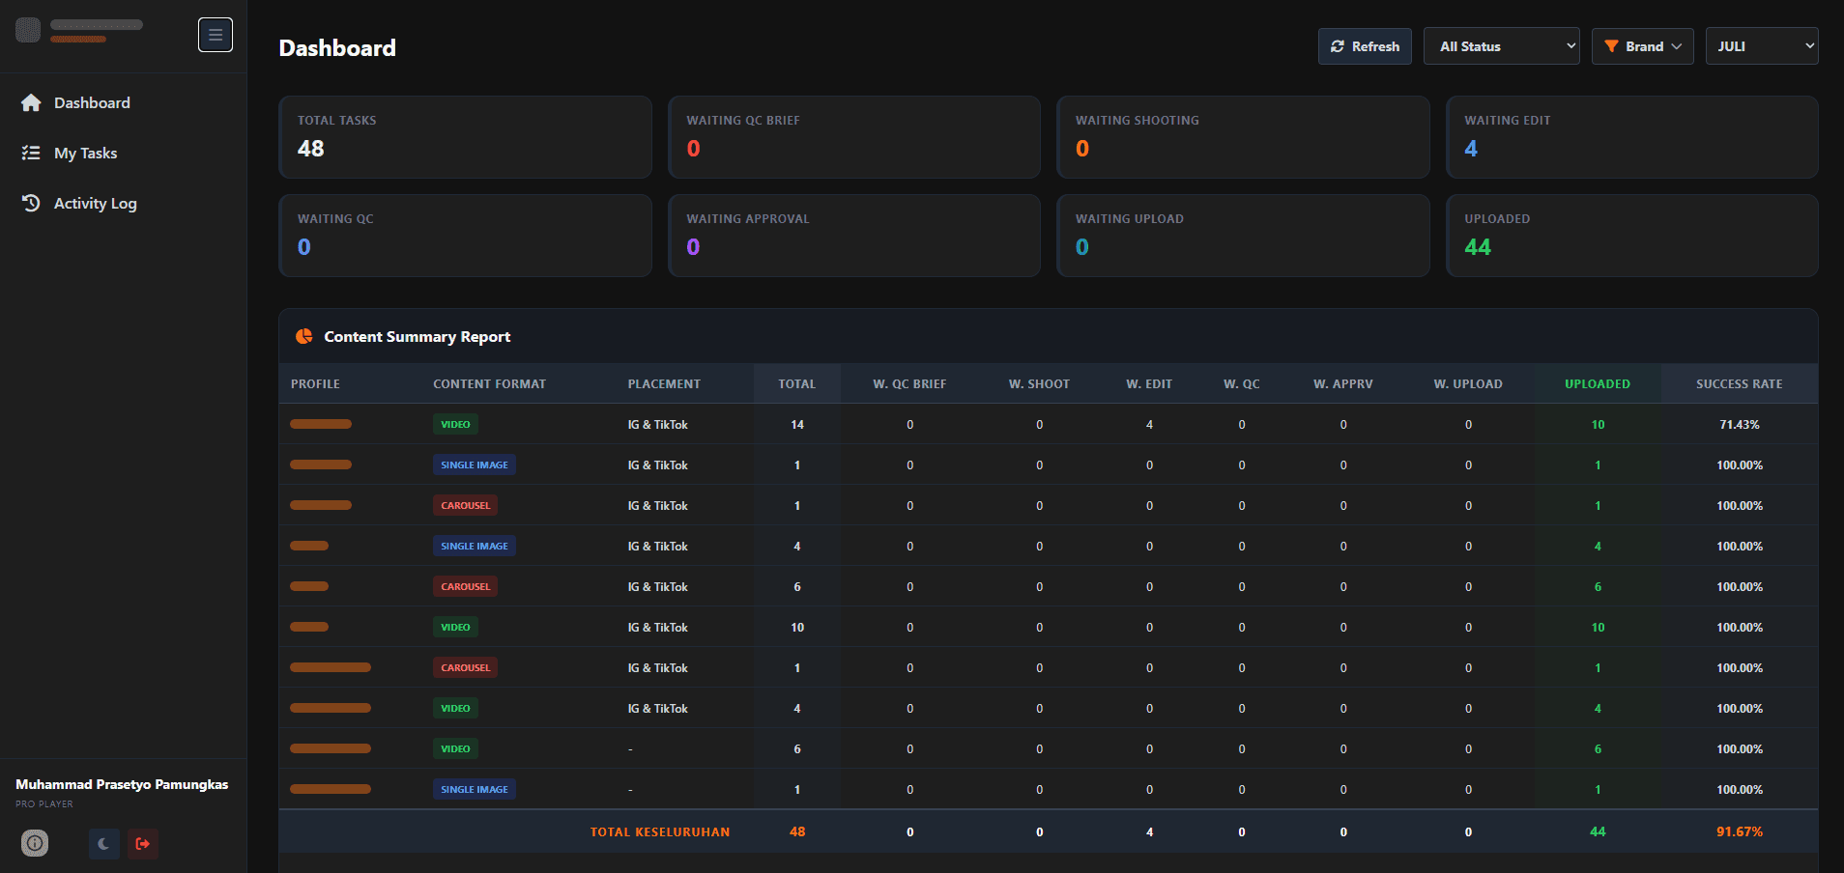Click the Waiting QC summary card
The image size is (1844, 873).
tap(465, 236)
